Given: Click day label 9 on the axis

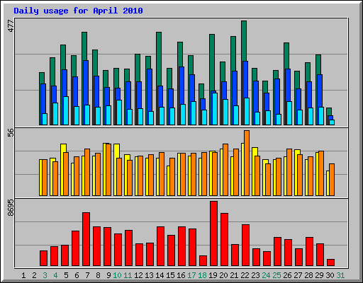Looking at the screenshot, I should tap(108, 275).
